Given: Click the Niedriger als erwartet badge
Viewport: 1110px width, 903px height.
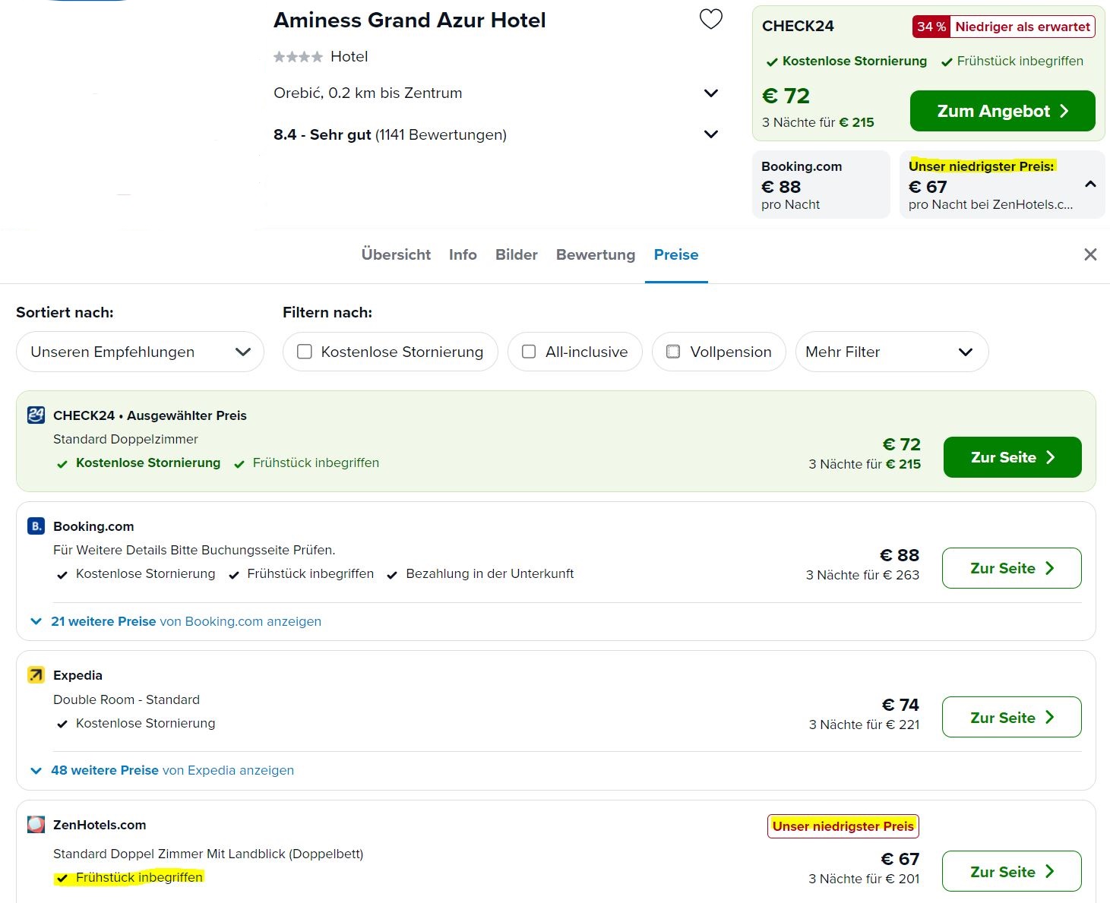Looking at the screenshot, I should [x=1023, y=27].
